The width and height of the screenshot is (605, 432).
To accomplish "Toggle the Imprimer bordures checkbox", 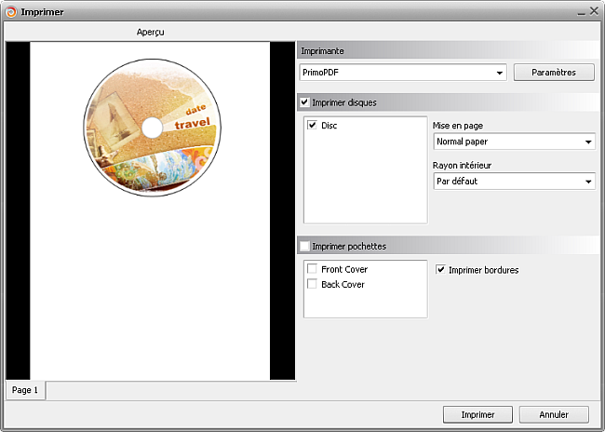I will coord(440,269).
